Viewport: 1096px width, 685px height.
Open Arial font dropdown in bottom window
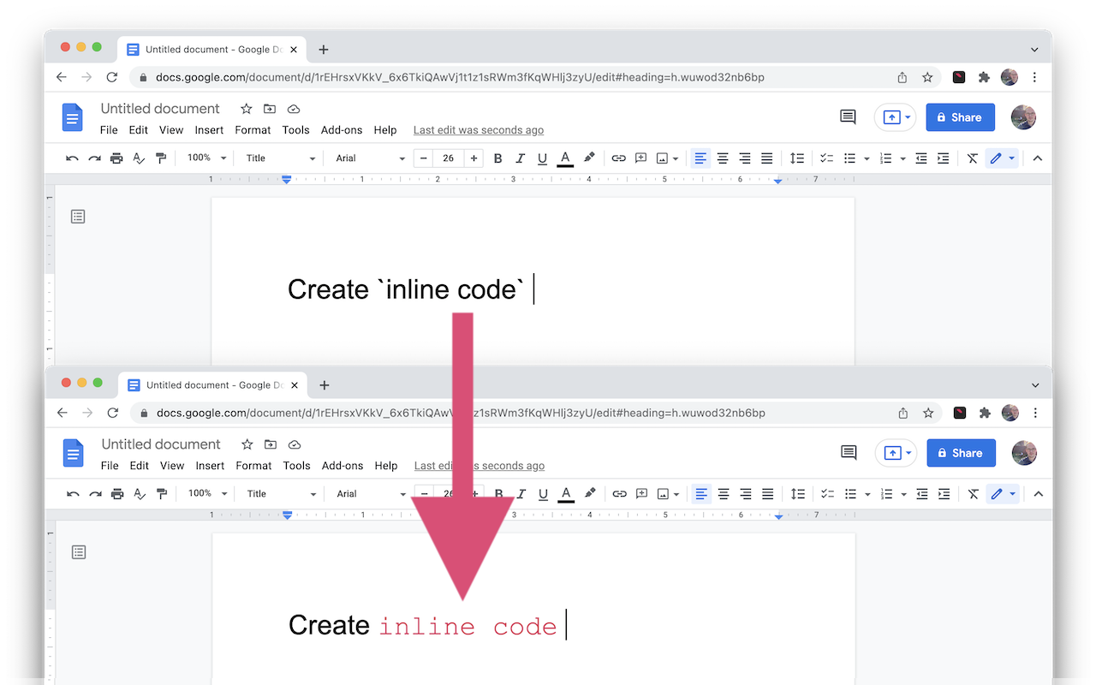click(x=371, y=494)
